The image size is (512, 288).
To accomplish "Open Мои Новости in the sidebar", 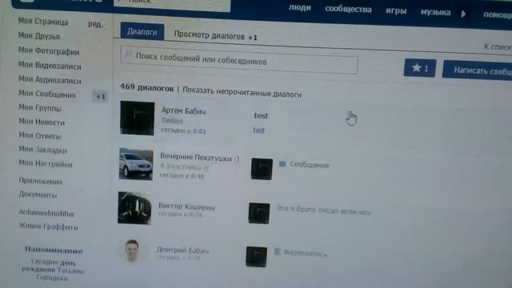I will point(42,122).
